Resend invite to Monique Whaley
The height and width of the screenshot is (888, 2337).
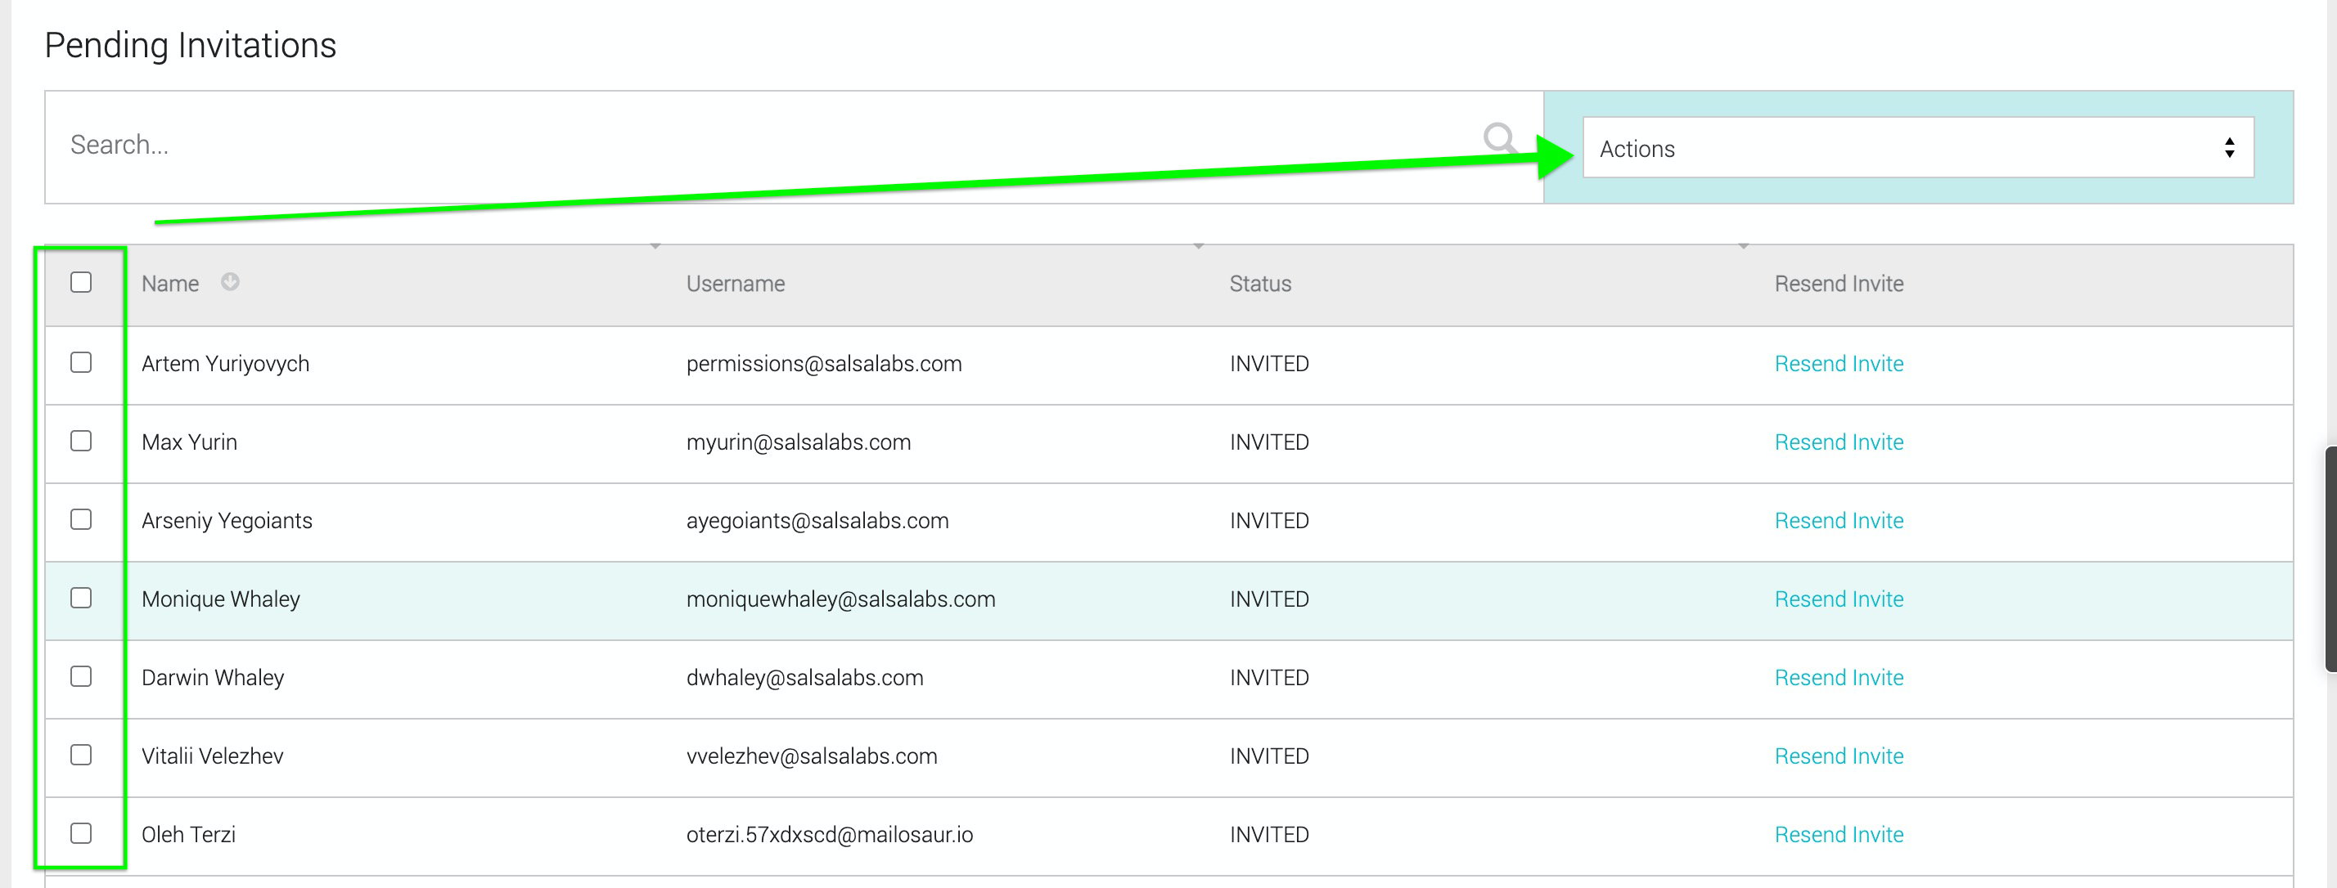(1839, 599)
